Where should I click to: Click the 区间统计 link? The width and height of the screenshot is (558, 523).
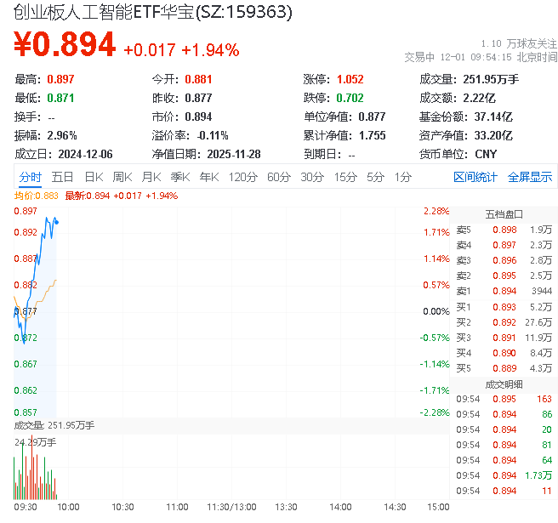tap(475, 177)
